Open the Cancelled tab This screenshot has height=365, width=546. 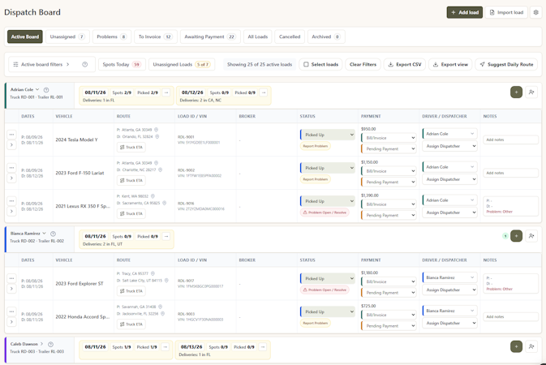290,36
